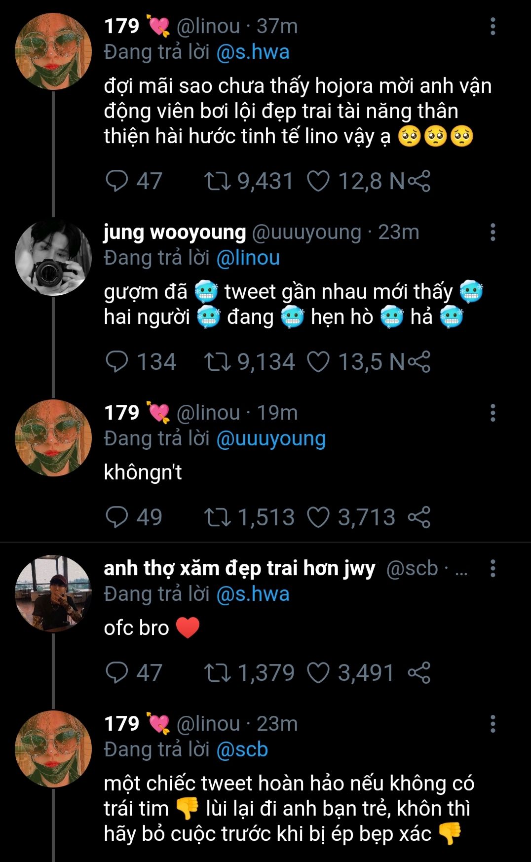View the profile photo of anh thợ xăm
531x862 pixels.
click(x=53, y=593)
